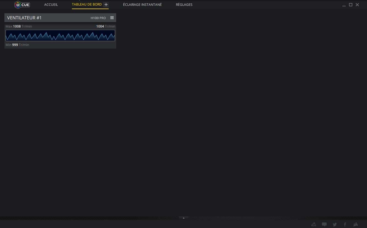Go to the Accueil tab

[x=51, y=5]
